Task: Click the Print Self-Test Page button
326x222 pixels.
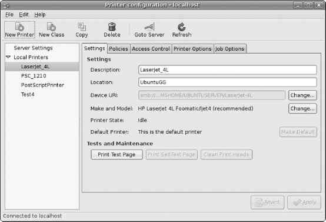Action: click(171, 154)
